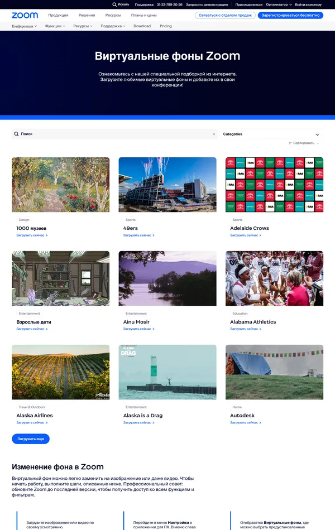Click into the Поиск search field
Viewport: 335px width, 530px height.
coord(114,134)
